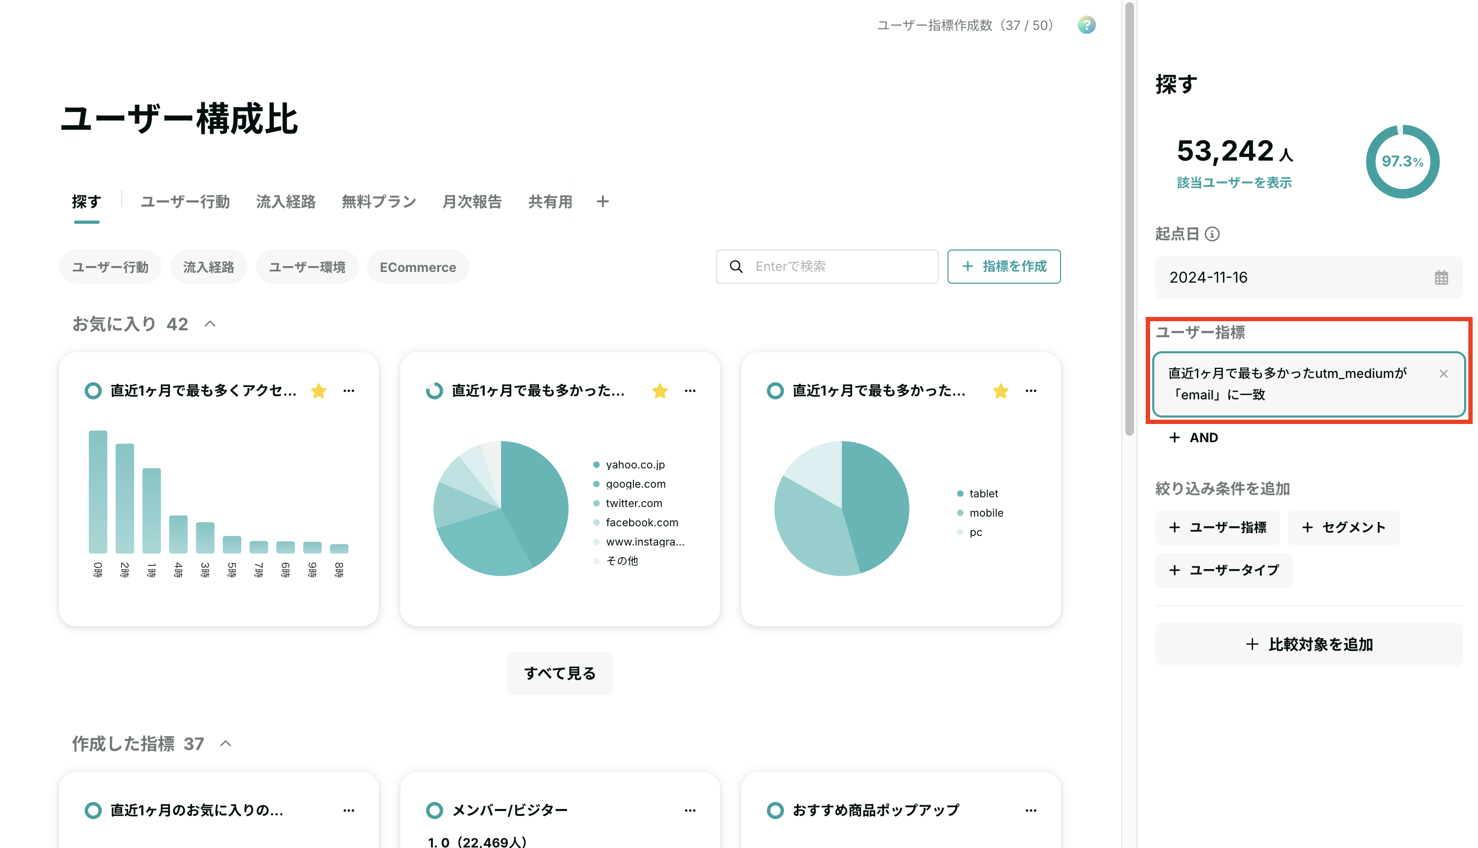This screenshot has height=848, width=1478.
Task: Add an AND condition
Action: (x=1193, y=438)
